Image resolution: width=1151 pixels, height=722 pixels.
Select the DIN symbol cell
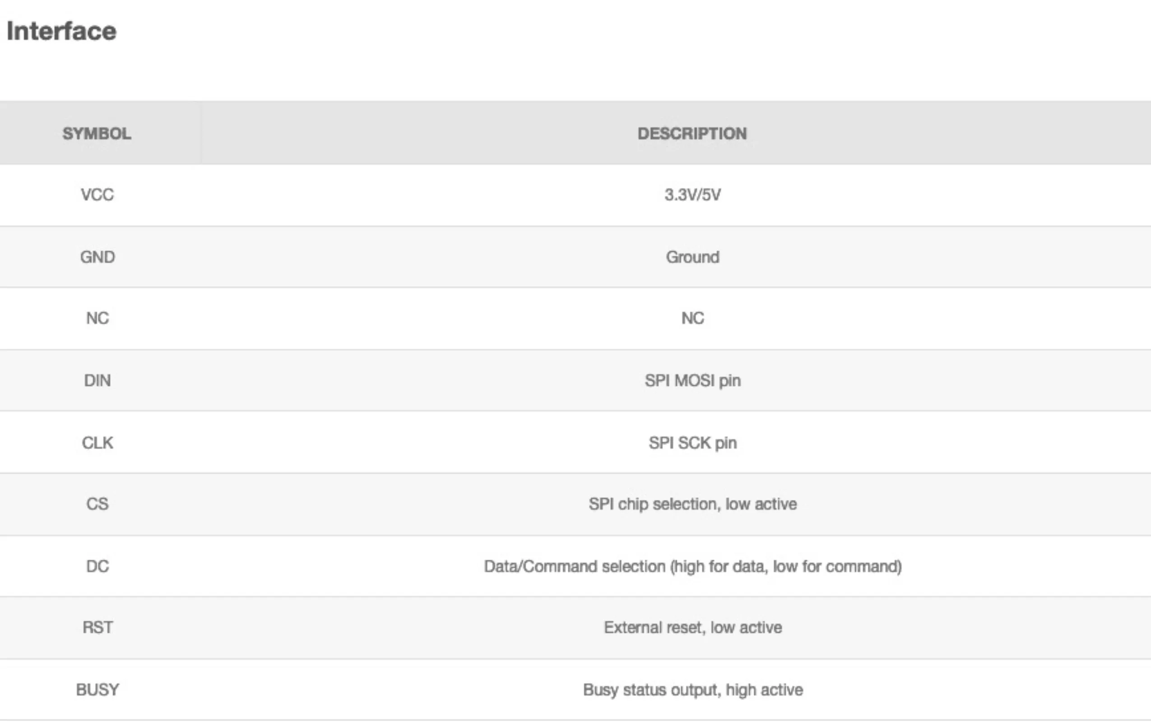97,380
